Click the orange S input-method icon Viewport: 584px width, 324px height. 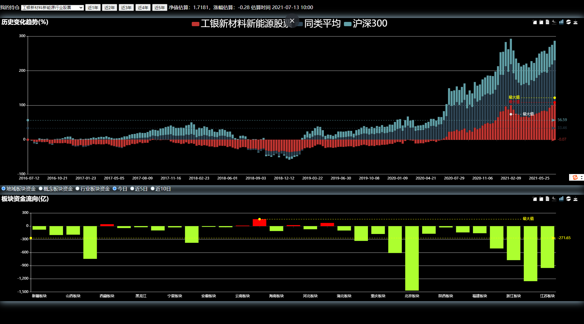pos(575,177)
